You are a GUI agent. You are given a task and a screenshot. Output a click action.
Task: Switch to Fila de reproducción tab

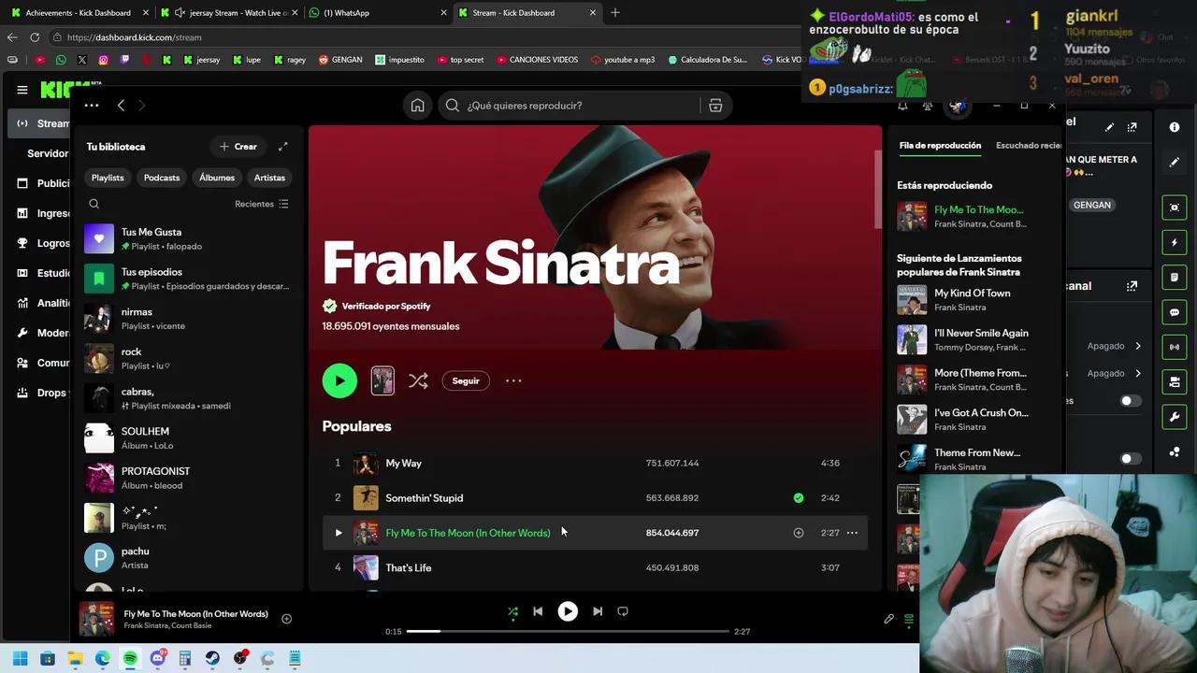coord(940,146)
